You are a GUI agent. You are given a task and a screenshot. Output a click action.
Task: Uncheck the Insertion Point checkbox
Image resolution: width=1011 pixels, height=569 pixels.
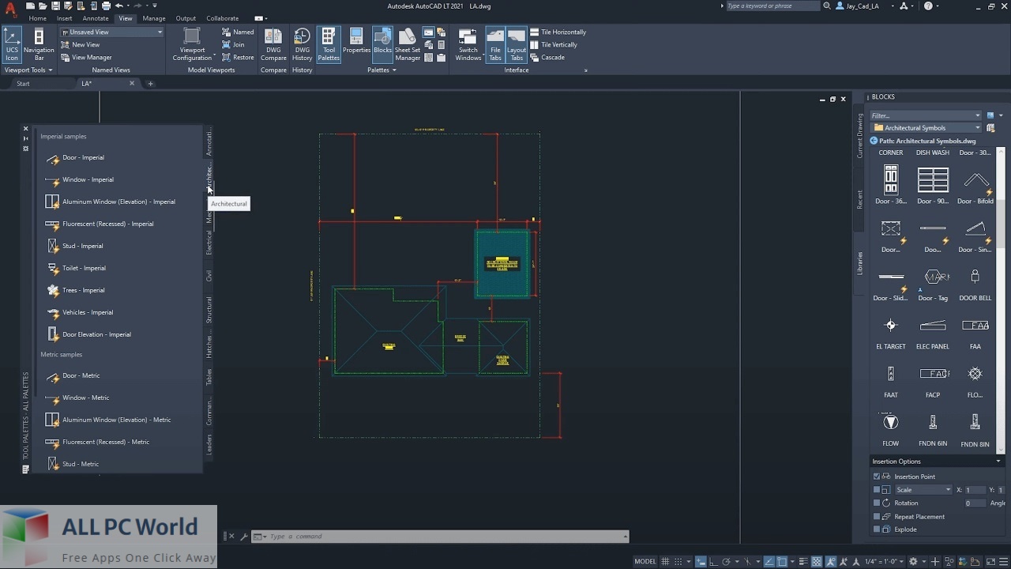(876, 477)
